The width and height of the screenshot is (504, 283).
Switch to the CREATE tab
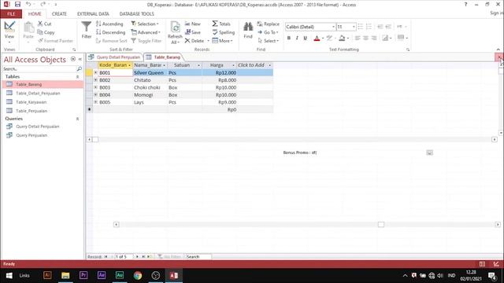(x=59, y=14)
